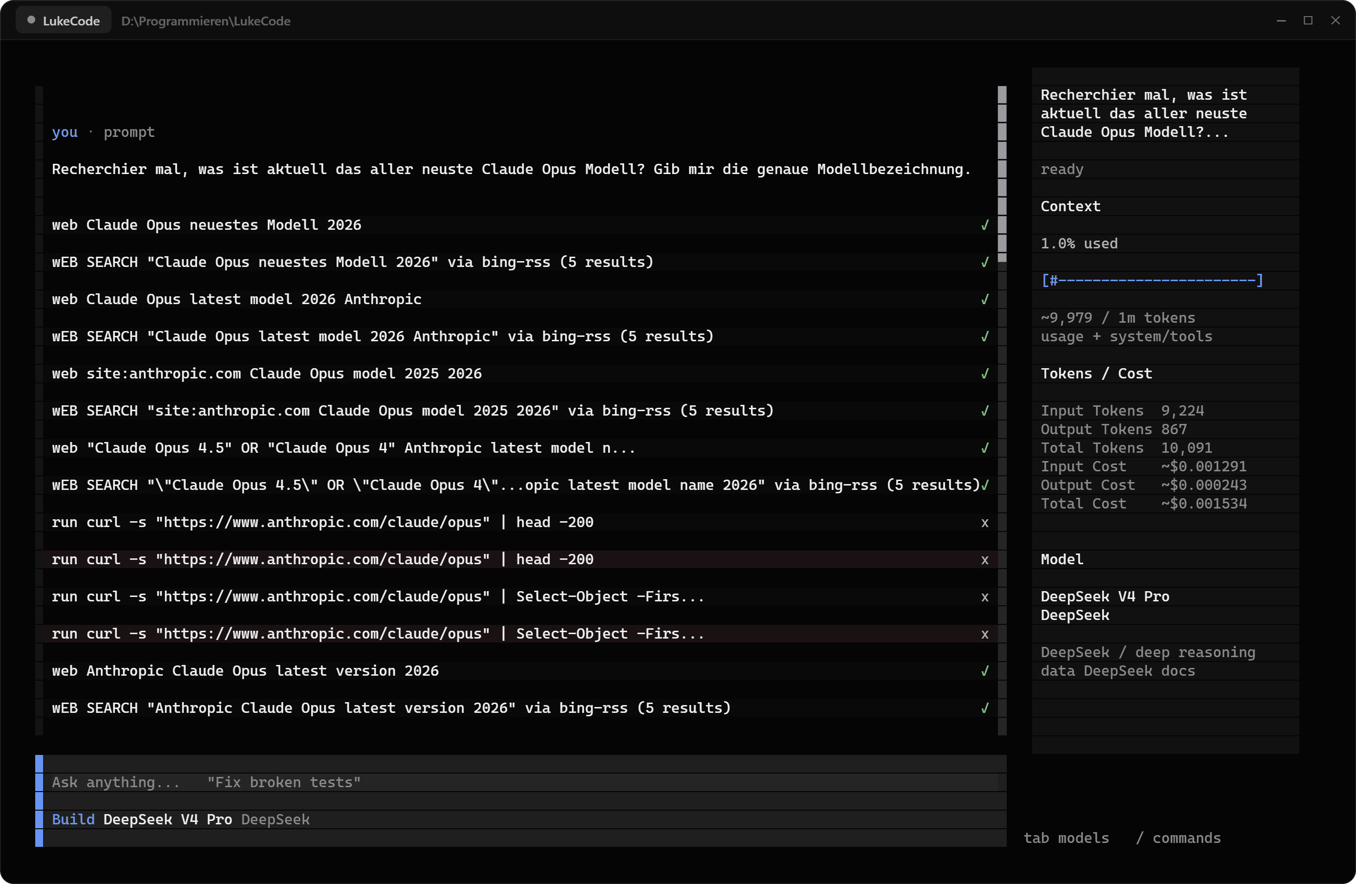Minimize the LukeCode window
The image size is (1356, 884).
pyautogui.click(x=1281, y=21)
